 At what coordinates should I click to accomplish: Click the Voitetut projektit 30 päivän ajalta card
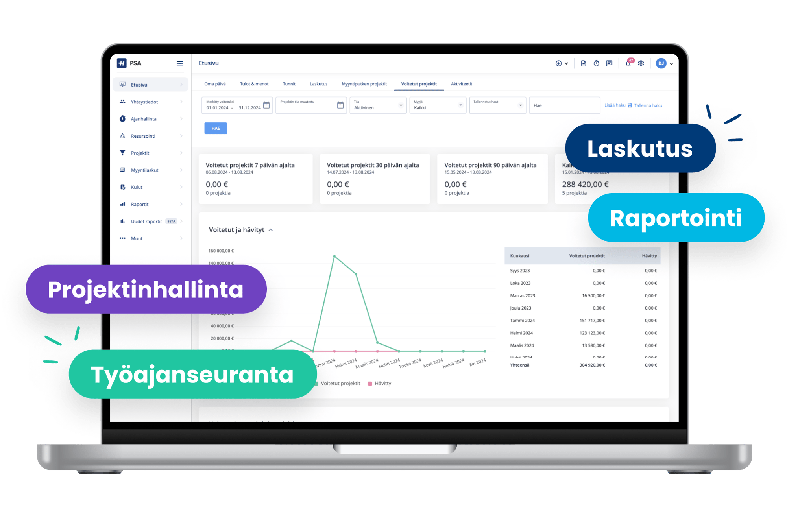point(375,179)
